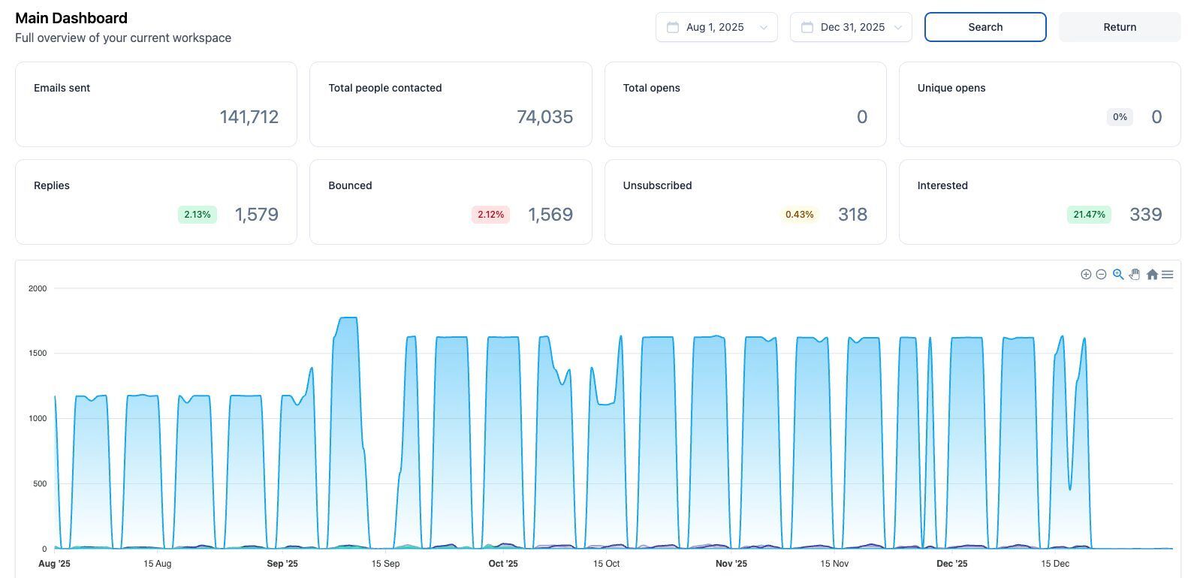Expand the Dec 31, 2025 date dropdown

[x=851, y=27]
